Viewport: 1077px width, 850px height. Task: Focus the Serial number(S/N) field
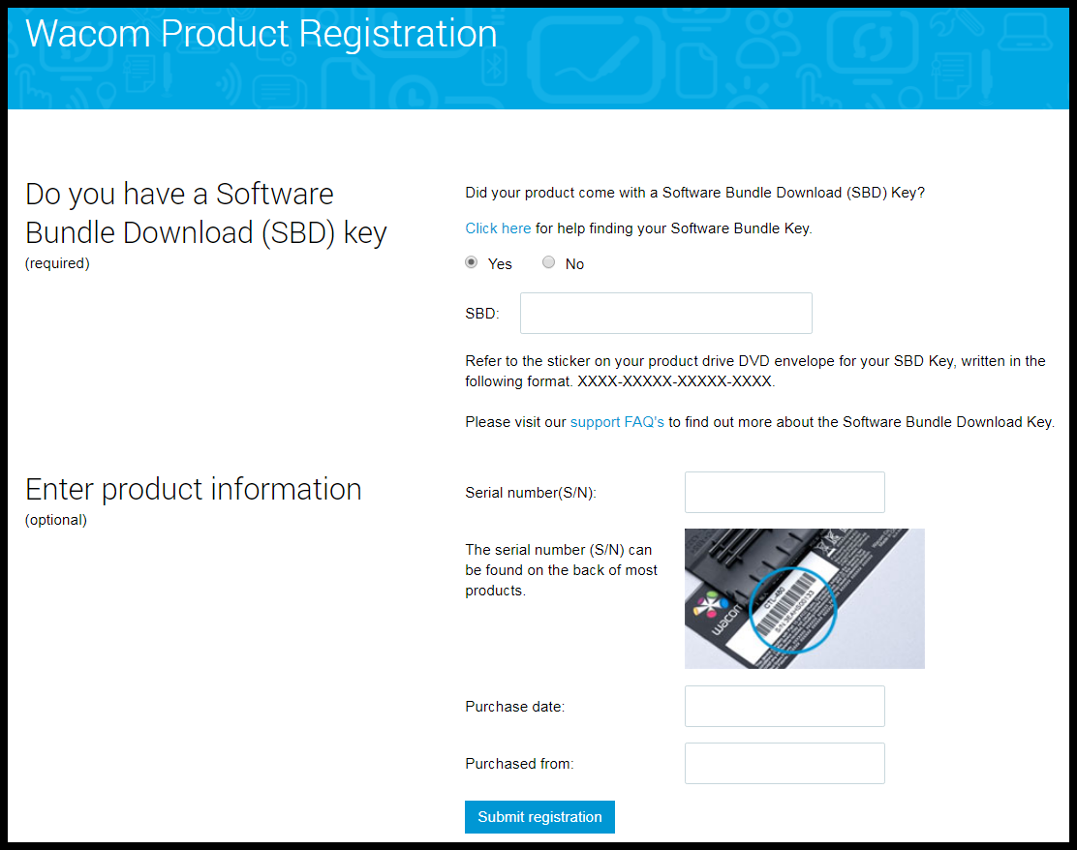click(x=785, y=493)
